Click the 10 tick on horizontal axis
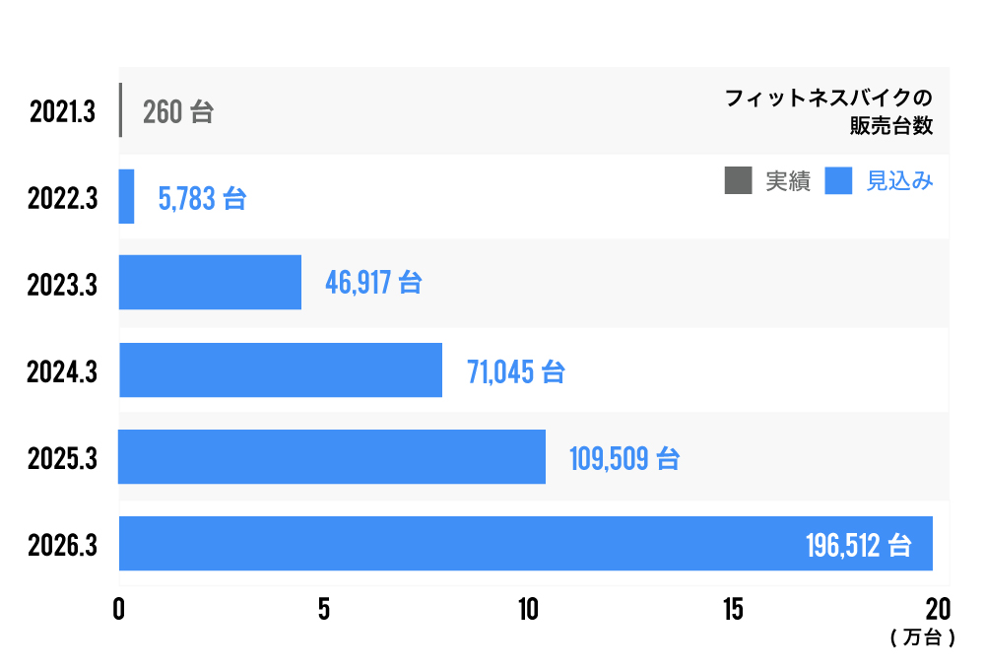The image size is (985, 669). 528,609
